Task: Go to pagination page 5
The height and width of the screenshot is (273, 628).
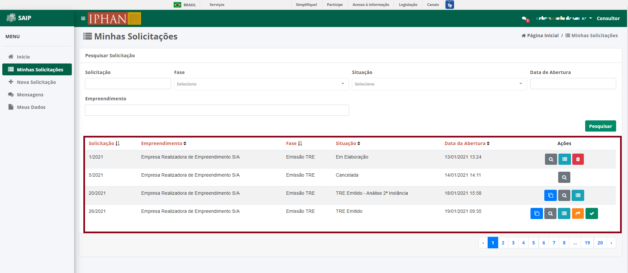Action: coord(533,243)
